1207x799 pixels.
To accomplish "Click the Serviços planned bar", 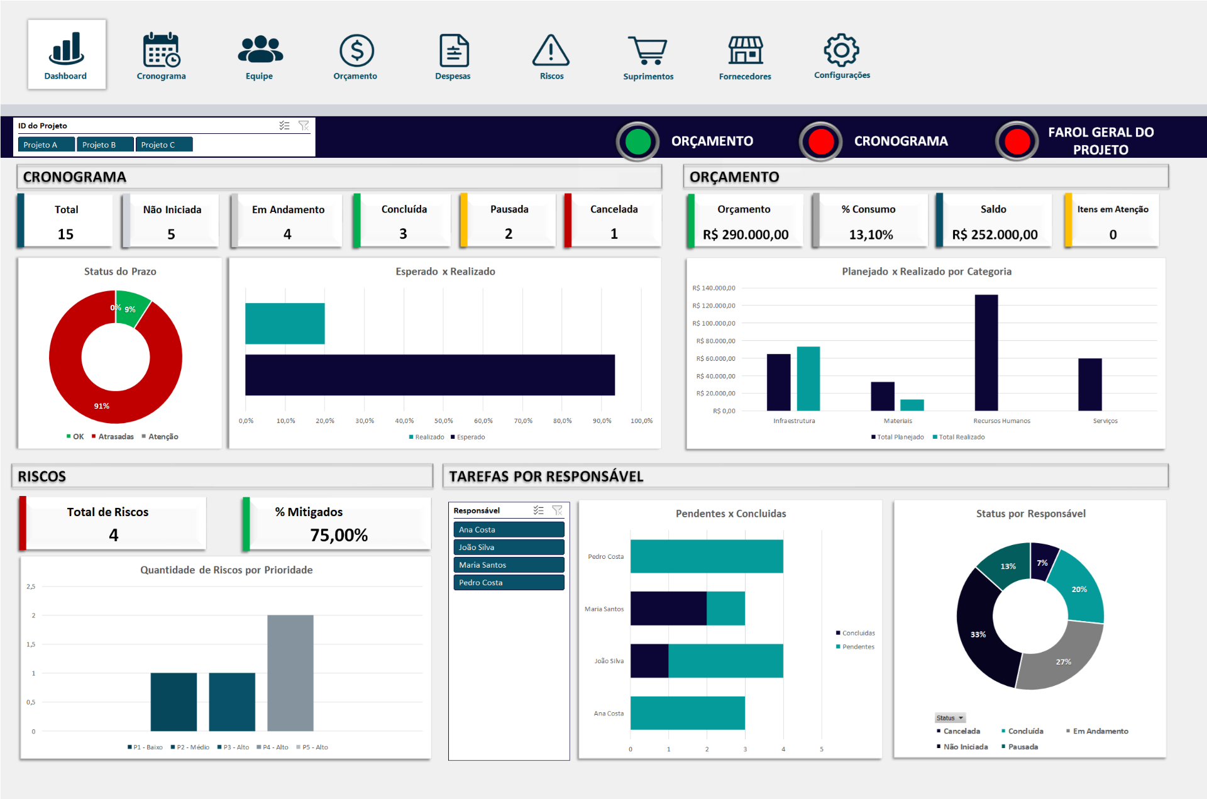I will point(1090,385).
